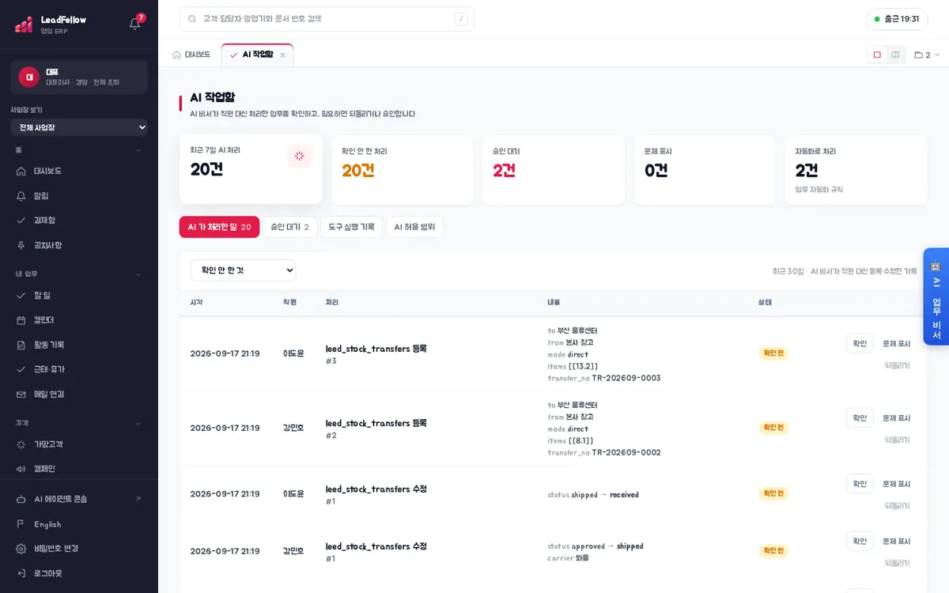
Task: Click the 직원 column header
Action: pos(289,303)
